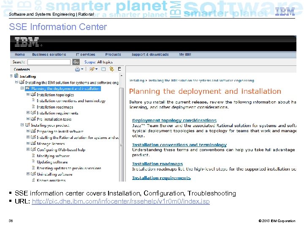Collapse the Installing your product node
This screenshot has height=228, width=304.
[x=22, y=125]
